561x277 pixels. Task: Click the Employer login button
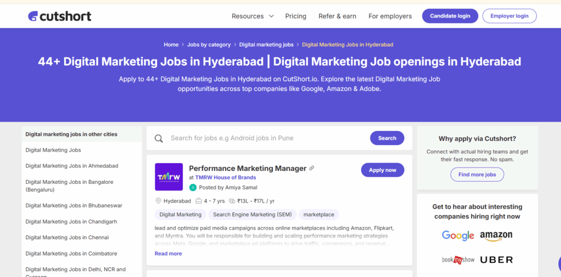coord(510,16)
